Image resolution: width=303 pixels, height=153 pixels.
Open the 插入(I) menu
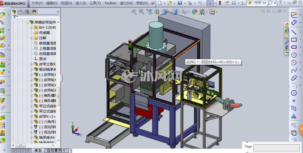coord(81,3)
